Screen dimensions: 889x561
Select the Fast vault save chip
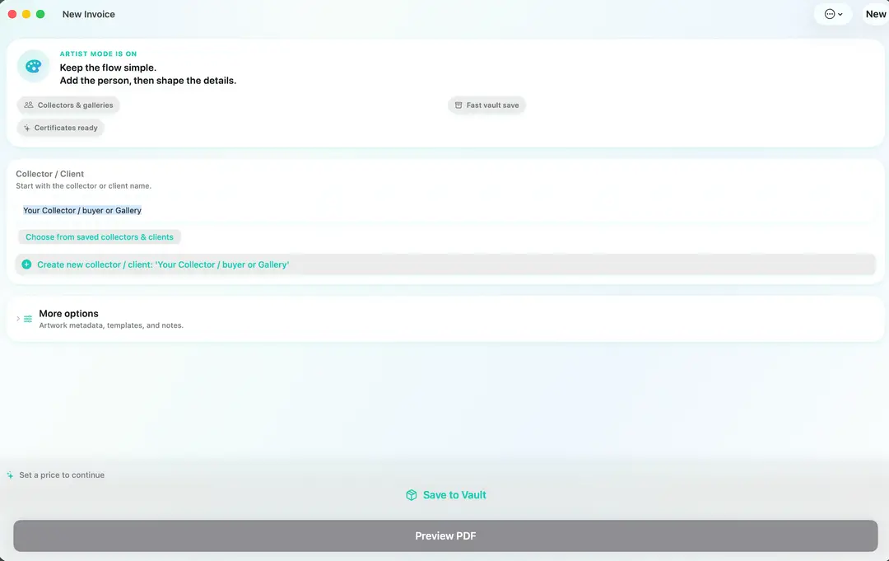[487, 105]
